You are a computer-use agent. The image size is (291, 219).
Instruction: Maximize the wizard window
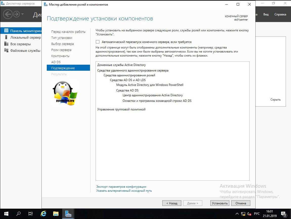tap(238, 4)
